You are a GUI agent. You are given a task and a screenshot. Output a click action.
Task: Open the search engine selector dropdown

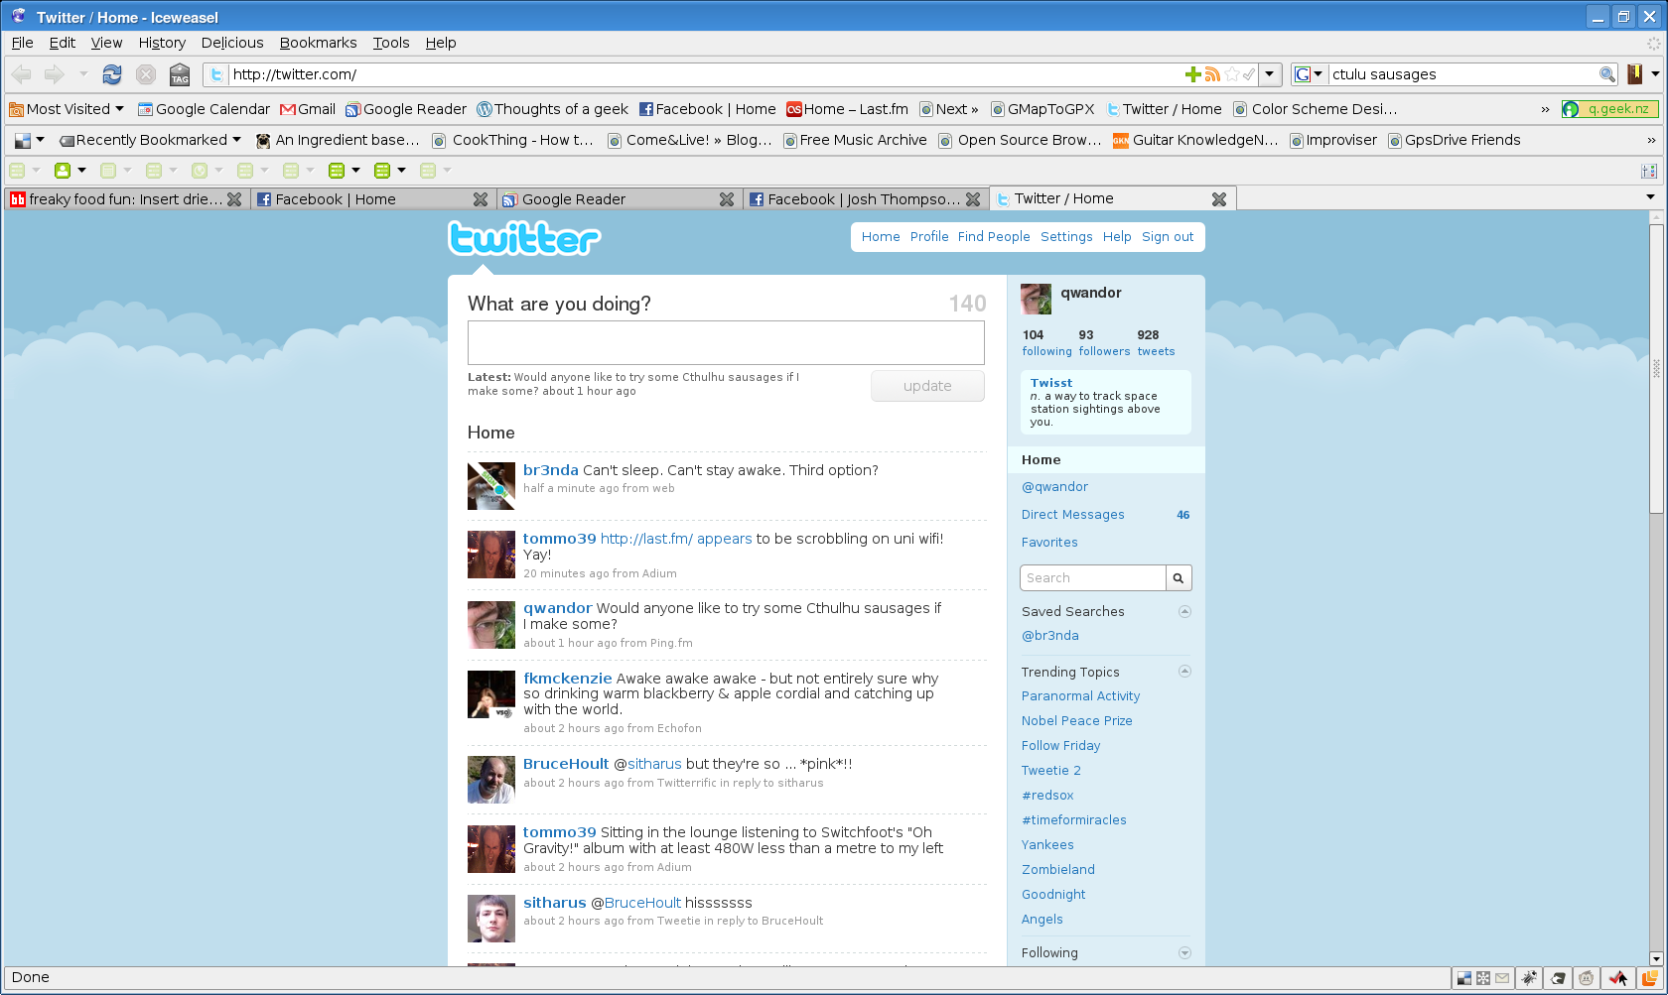(x=1310, y=74)
